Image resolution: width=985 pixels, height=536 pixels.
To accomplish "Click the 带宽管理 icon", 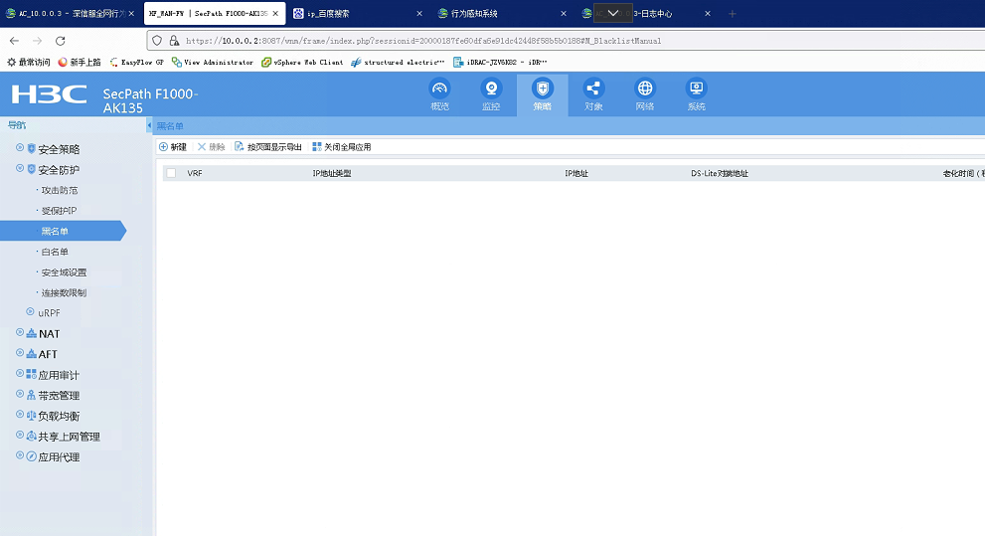I will pyautogui.click(x=32, y=395).
